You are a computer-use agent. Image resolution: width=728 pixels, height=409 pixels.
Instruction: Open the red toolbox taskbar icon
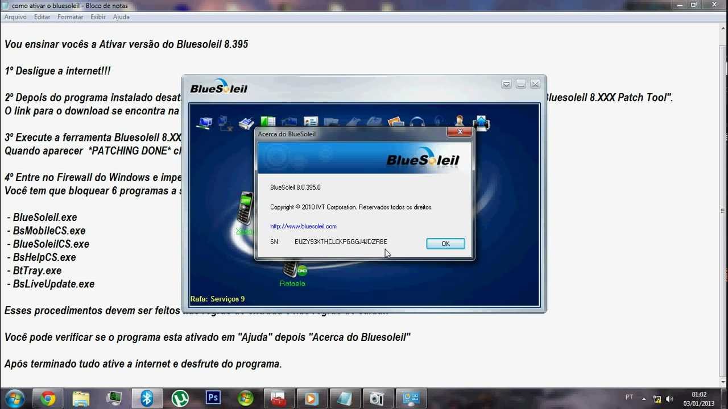[x=278, y=398]
